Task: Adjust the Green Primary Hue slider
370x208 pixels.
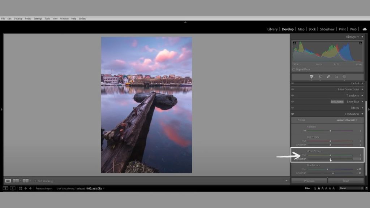Action: [331, 155]
